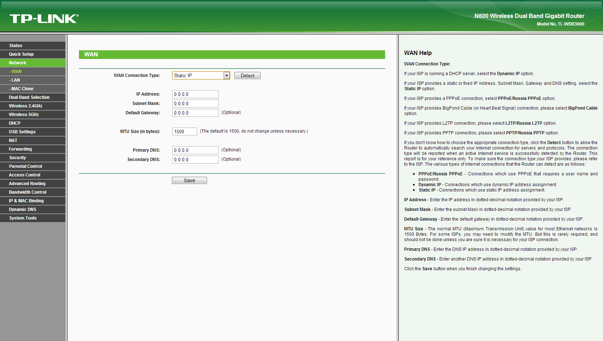Click the IP Address field label
603x341 pixels.
[148, 94]
